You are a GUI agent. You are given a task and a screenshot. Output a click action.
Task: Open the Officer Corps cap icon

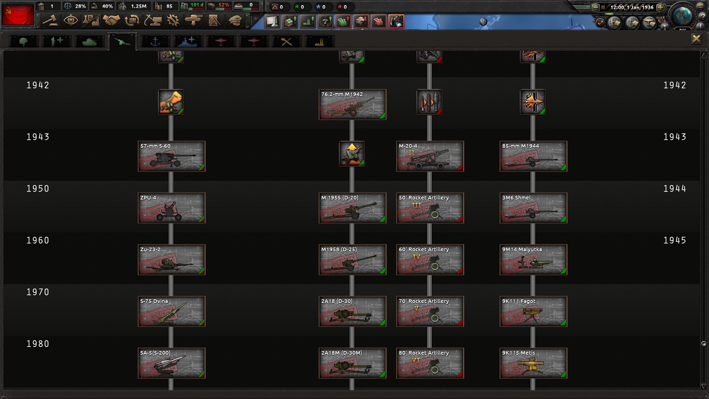click(x=235, y=21)
